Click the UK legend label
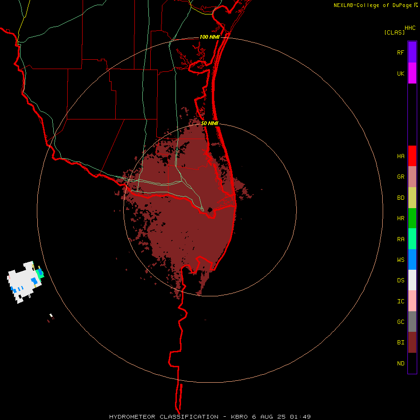Viewport: 420px width, 420px height. coord(400,73)
